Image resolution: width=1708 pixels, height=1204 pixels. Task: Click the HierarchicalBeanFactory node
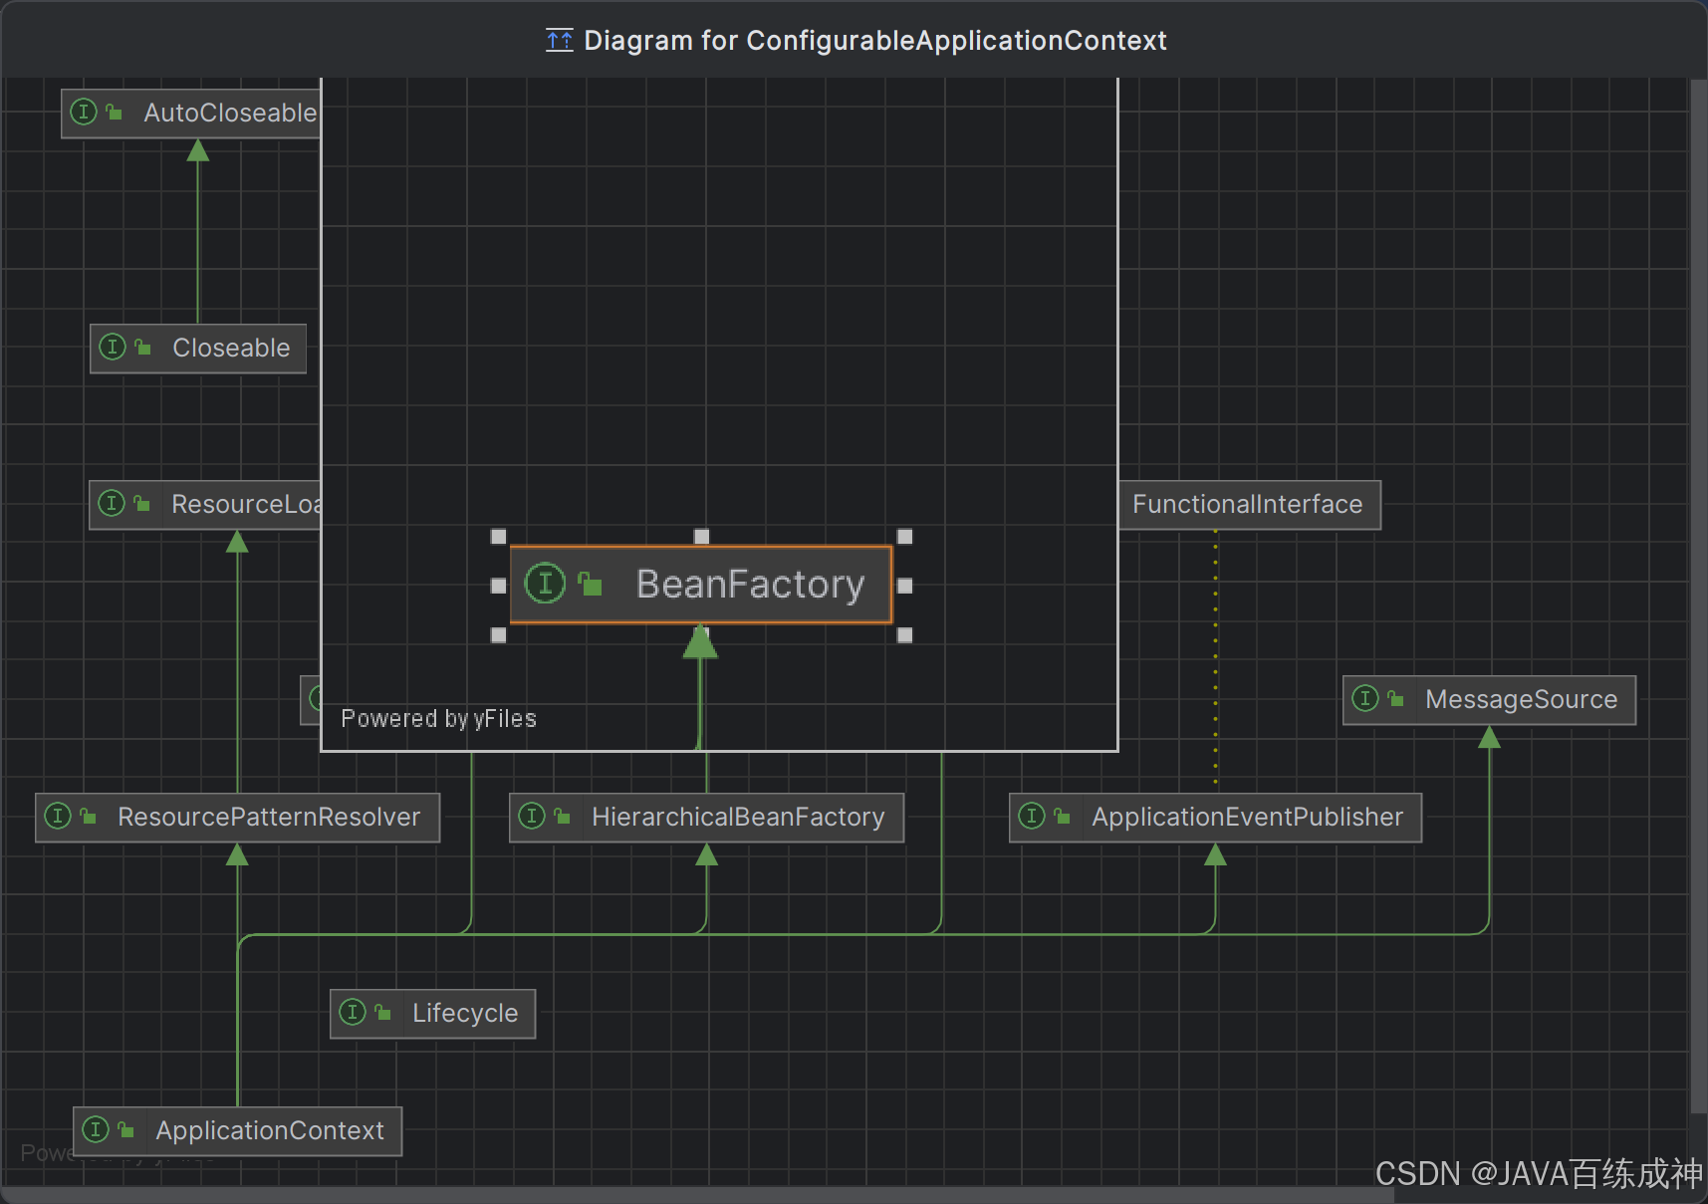coord(706,817)
